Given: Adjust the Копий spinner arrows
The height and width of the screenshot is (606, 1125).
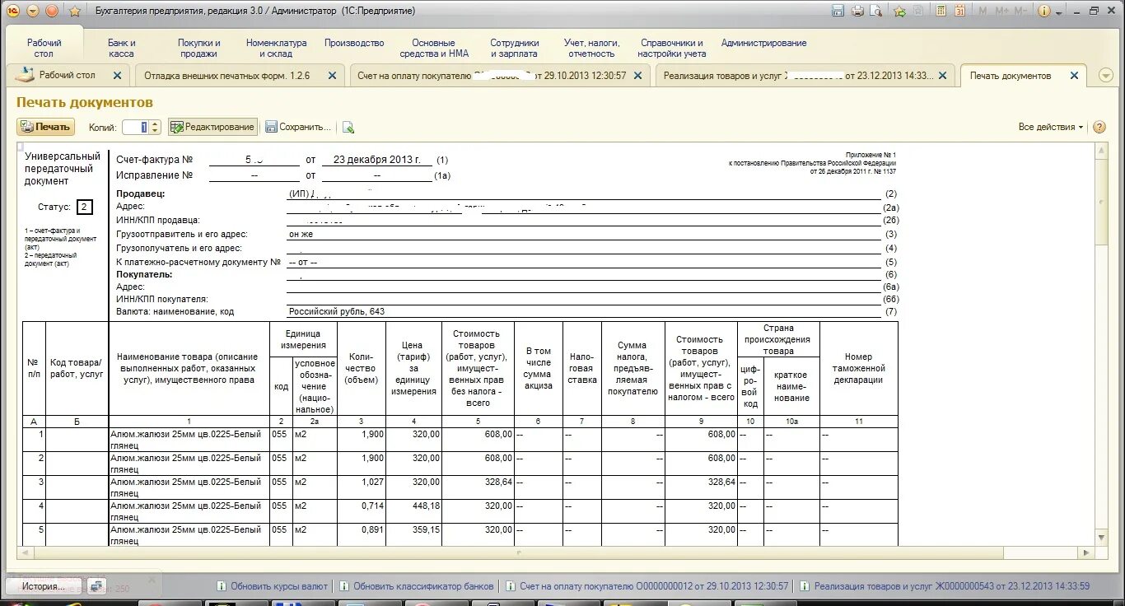Looking at the screenshot, I should tap(155, 127).
